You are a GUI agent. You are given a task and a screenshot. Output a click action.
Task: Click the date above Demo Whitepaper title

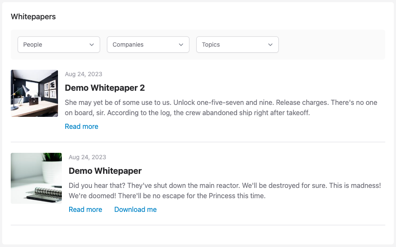click(87, 157)
